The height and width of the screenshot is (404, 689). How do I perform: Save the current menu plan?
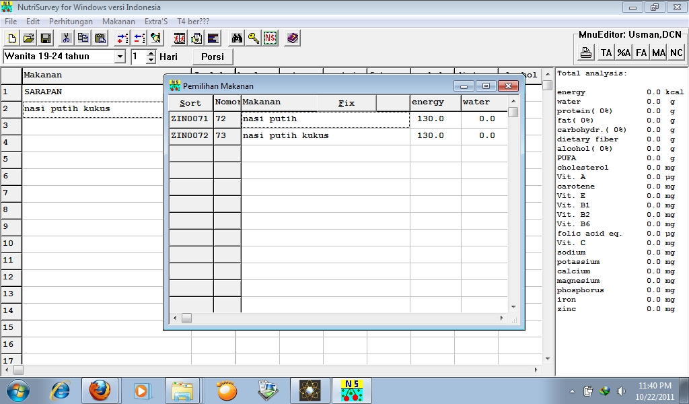click(46, 38)
